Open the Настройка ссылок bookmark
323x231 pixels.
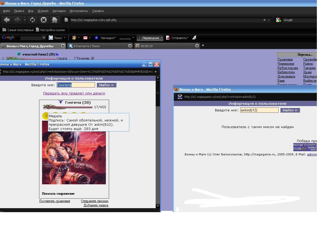click(x=51, y=30)
